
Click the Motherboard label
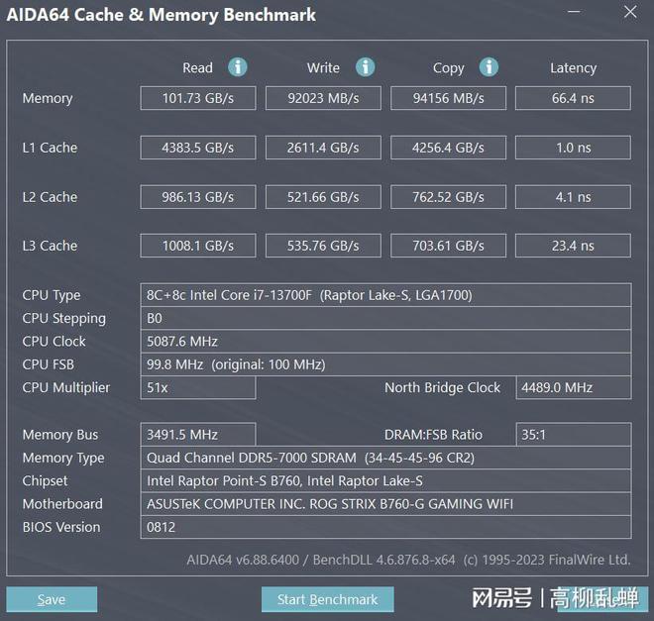click(x=62, y=504)
